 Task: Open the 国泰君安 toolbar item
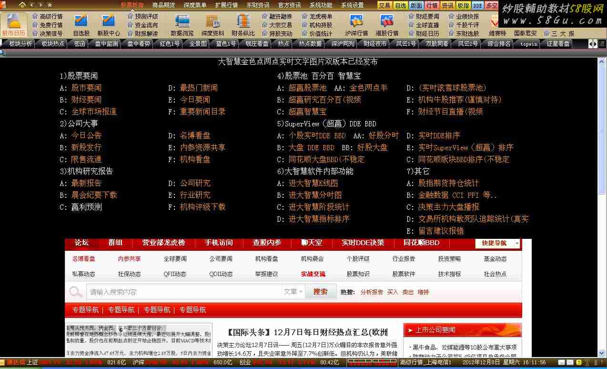point(526,33)
